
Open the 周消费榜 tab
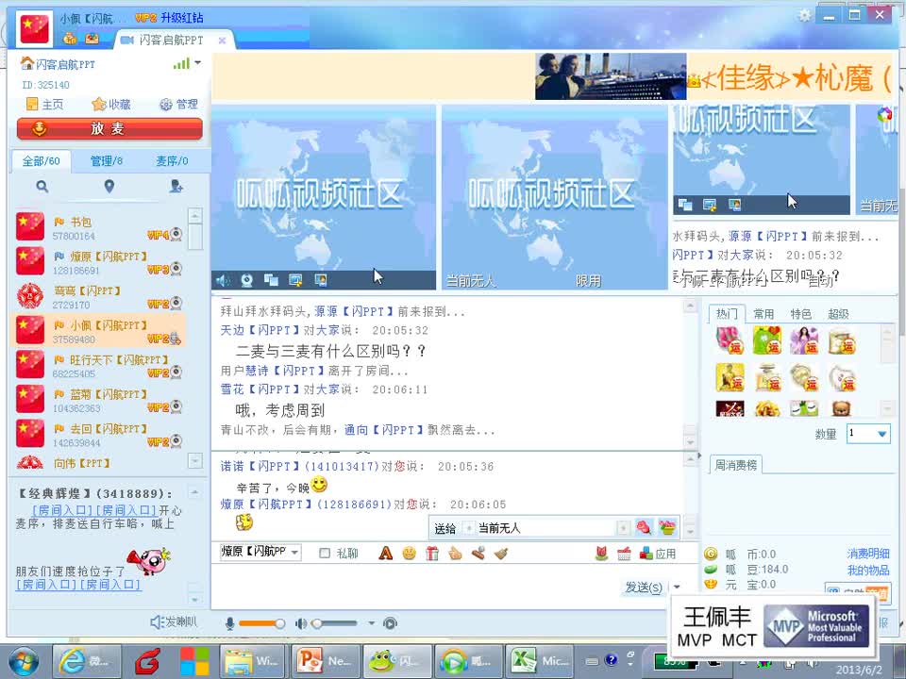click(735, 465)
